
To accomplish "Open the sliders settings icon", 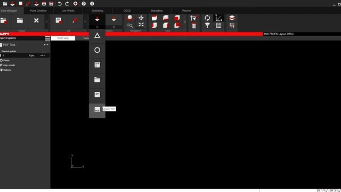I will click(232, 26).
